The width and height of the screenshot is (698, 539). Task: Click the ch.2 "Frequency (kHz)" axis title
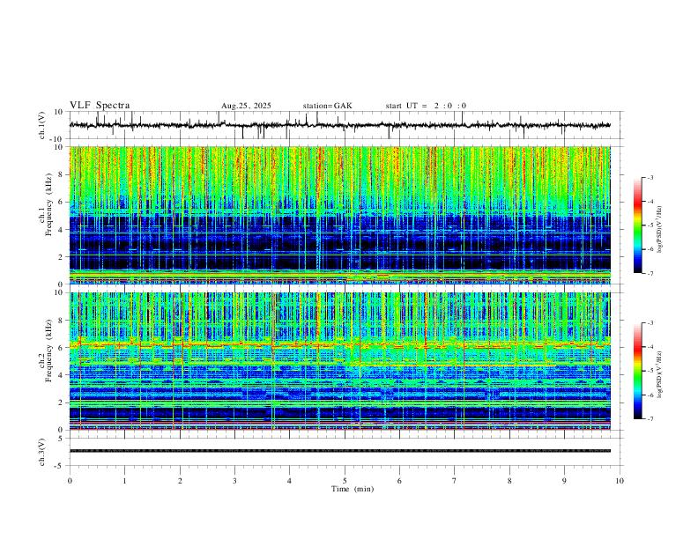pyautogui.click(x=48, y=351)
